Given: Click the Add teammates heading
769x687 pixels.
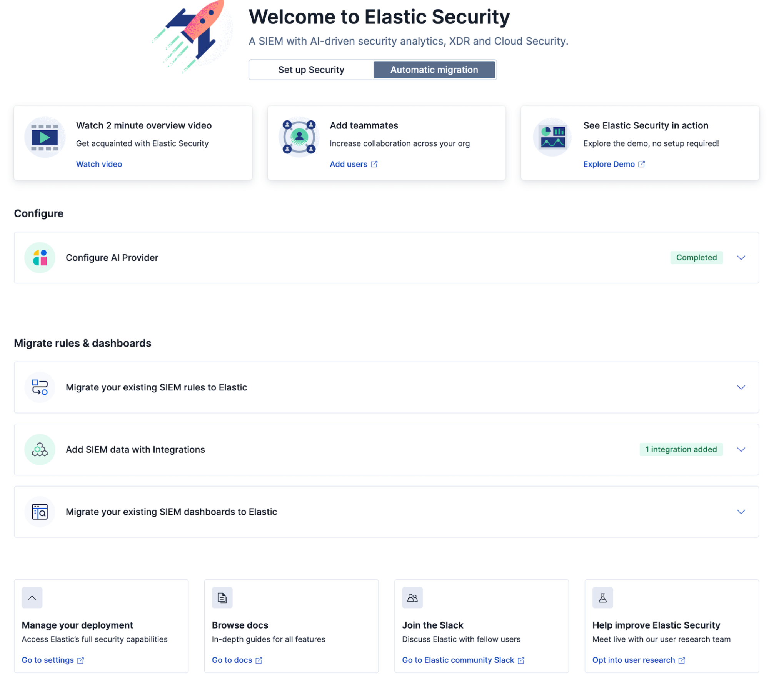Looking at the screenshot, I should [x=364, y=125].
